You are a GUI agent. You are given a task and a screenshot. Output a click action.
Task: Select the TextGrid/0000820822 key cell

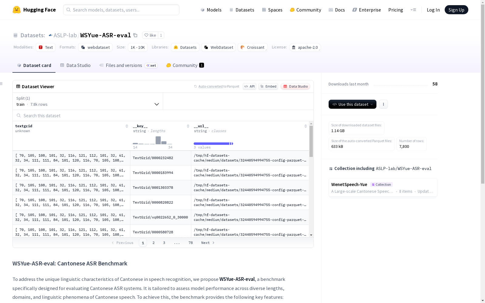tap(161, 202)
